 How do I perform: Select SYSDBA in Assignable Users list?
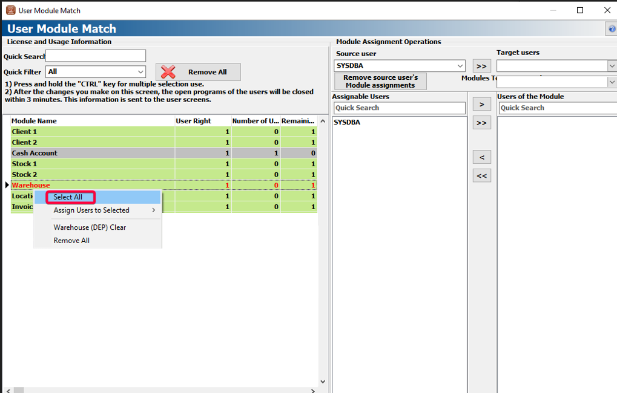pos(348,122)
